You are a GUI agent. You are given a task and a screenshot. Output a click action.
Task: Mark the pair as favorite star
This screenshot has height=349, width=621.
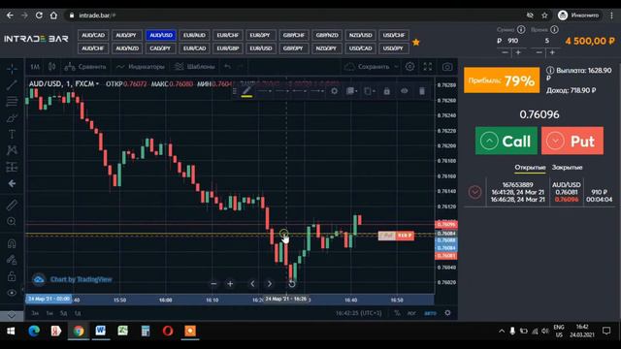coord(416,42)
